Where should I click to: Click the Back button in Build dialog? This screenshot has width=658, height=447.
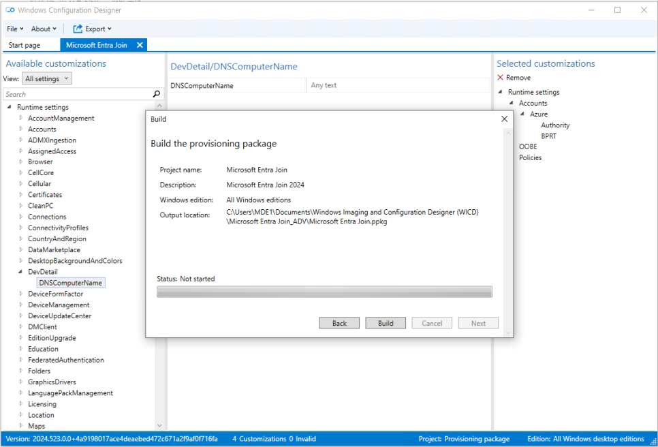tap(339, 323)
